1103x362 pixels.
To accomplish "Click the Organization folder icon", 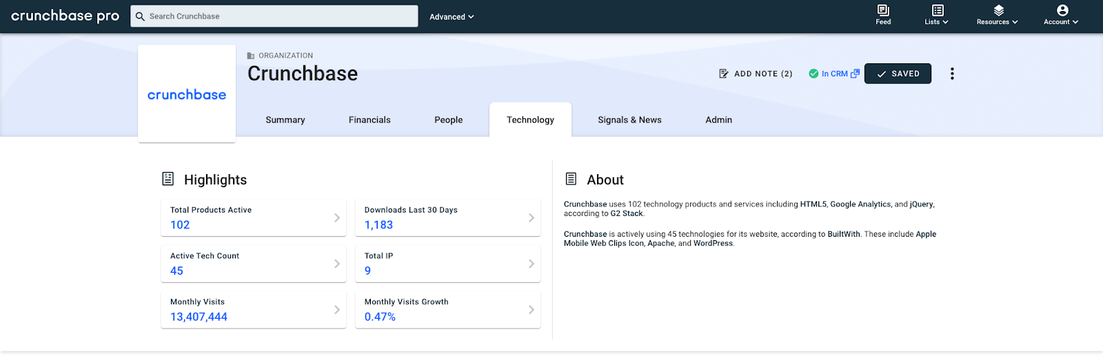I will (x=251, y=56).
